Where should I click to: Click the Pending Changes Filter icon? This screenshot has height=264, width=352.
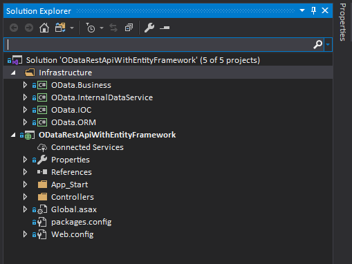90,28
